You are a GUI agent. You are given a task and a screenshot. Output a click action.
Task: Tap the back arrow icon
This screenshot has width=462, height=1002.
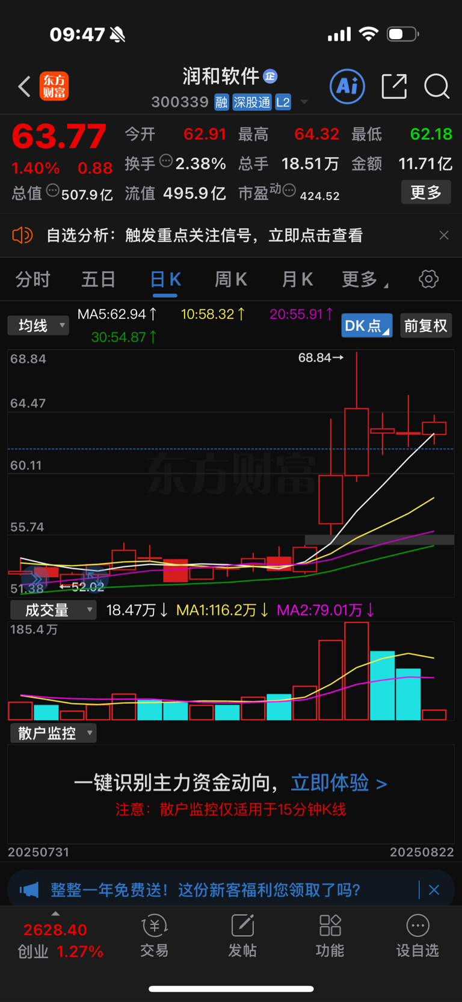24,87
